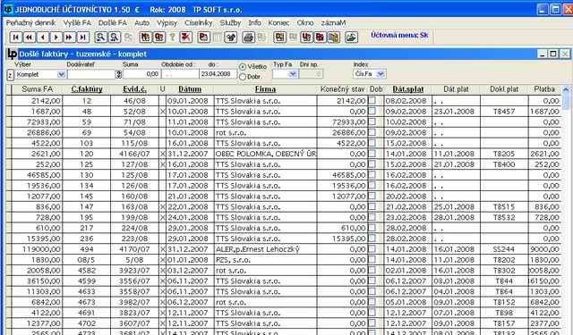Select the Dokl.plat cell SS244
This screenshot has height=335, width=573.
(504, 249)
